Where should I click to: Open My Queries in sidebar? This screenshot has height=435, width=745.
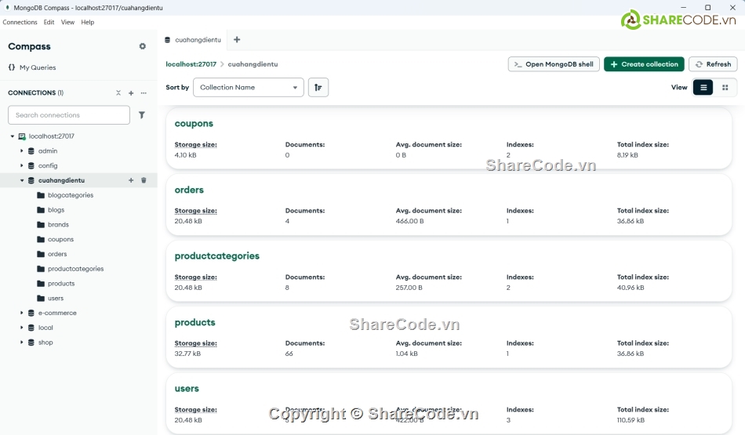[x=32, y=67]
